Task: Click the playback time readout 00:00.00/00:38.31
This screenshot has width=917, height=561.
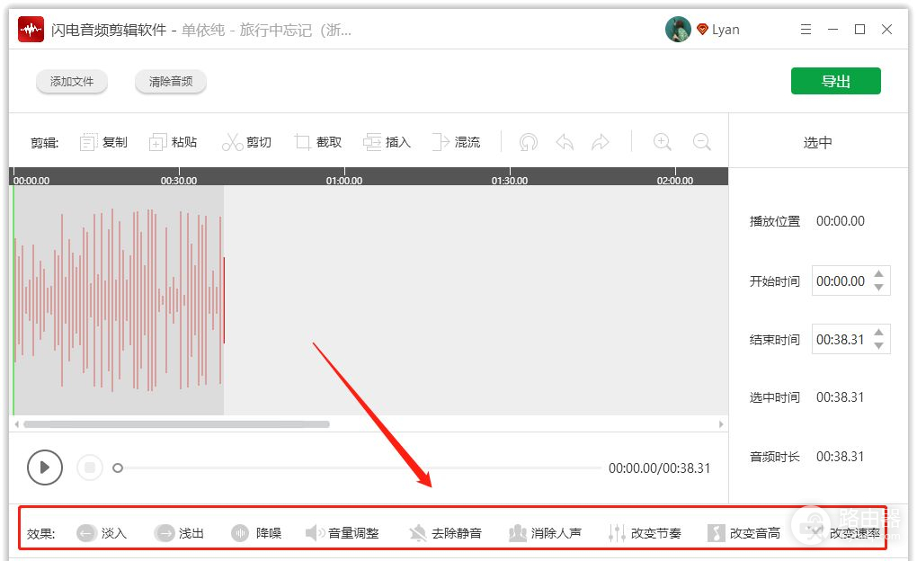Action: click(659, 468)
